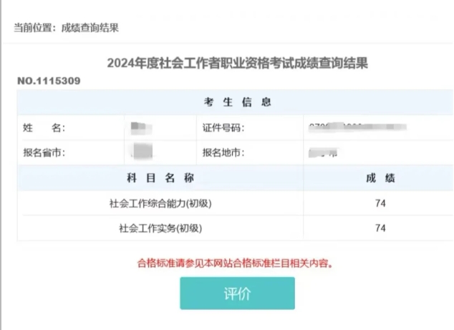The height and width of the screenshot is (330, 454).
Task: Click the 姓名 label cell
Action: (44, 128)
